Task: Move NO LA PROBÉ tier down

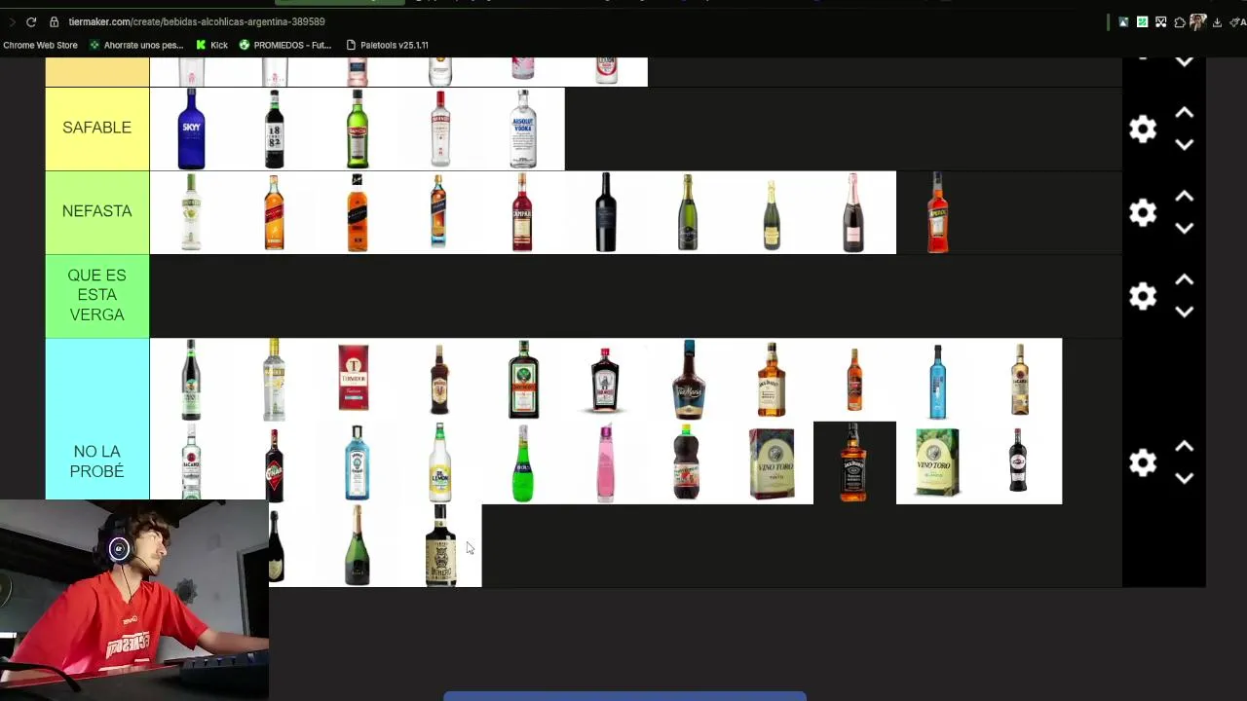Action: [x=1184, y=478]
